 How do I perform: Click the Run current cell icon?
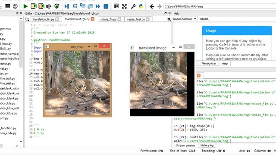34,6
